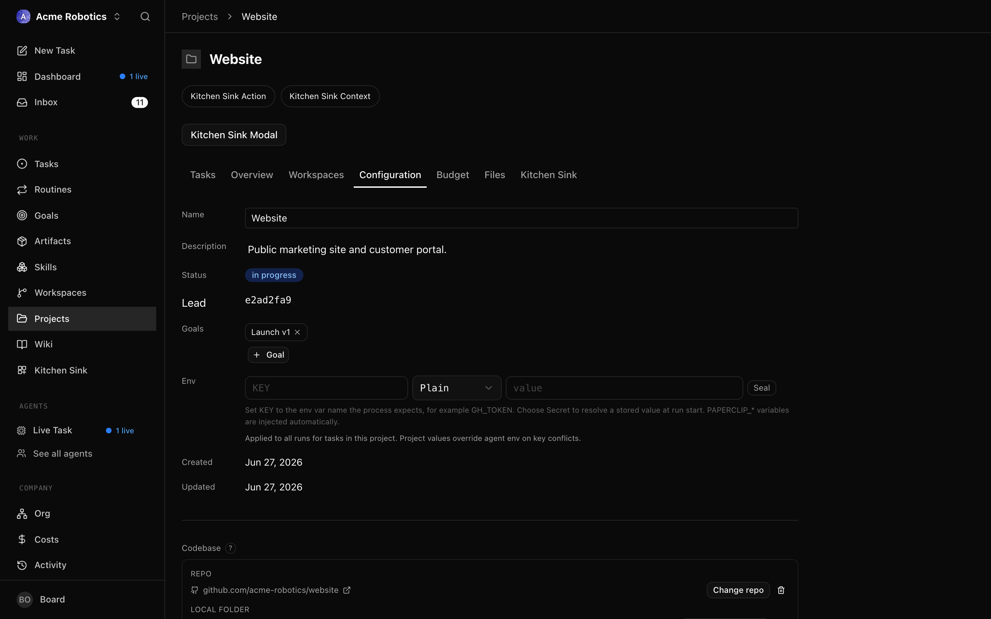Click the Projects folder icon in sidebar
The height and width of the screenshot is (619, 991).
point(22,318)
